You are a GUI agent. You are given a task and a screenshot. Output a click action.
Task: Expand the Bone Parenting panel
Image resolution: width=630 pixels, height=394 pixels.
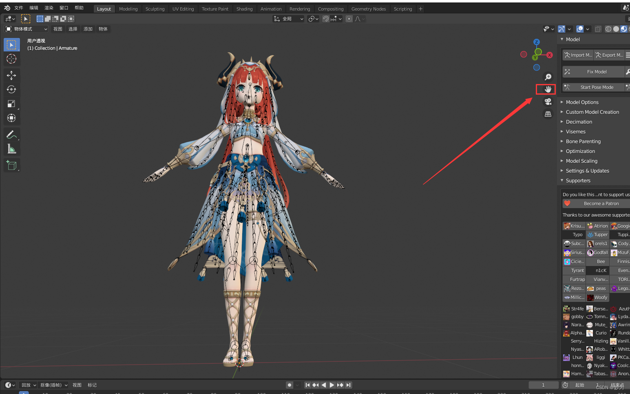[583, 142]
